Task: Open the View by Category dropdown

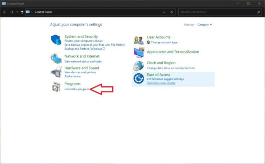Action: [205, 25]
